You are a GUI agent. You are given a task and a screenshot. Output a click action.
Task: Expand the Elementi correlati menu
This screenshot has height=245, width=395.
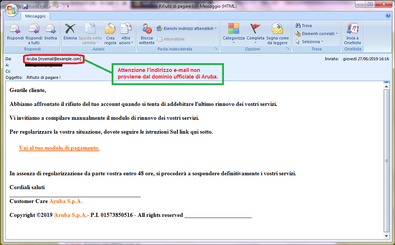pyautogui.click(x=317, y=34)
